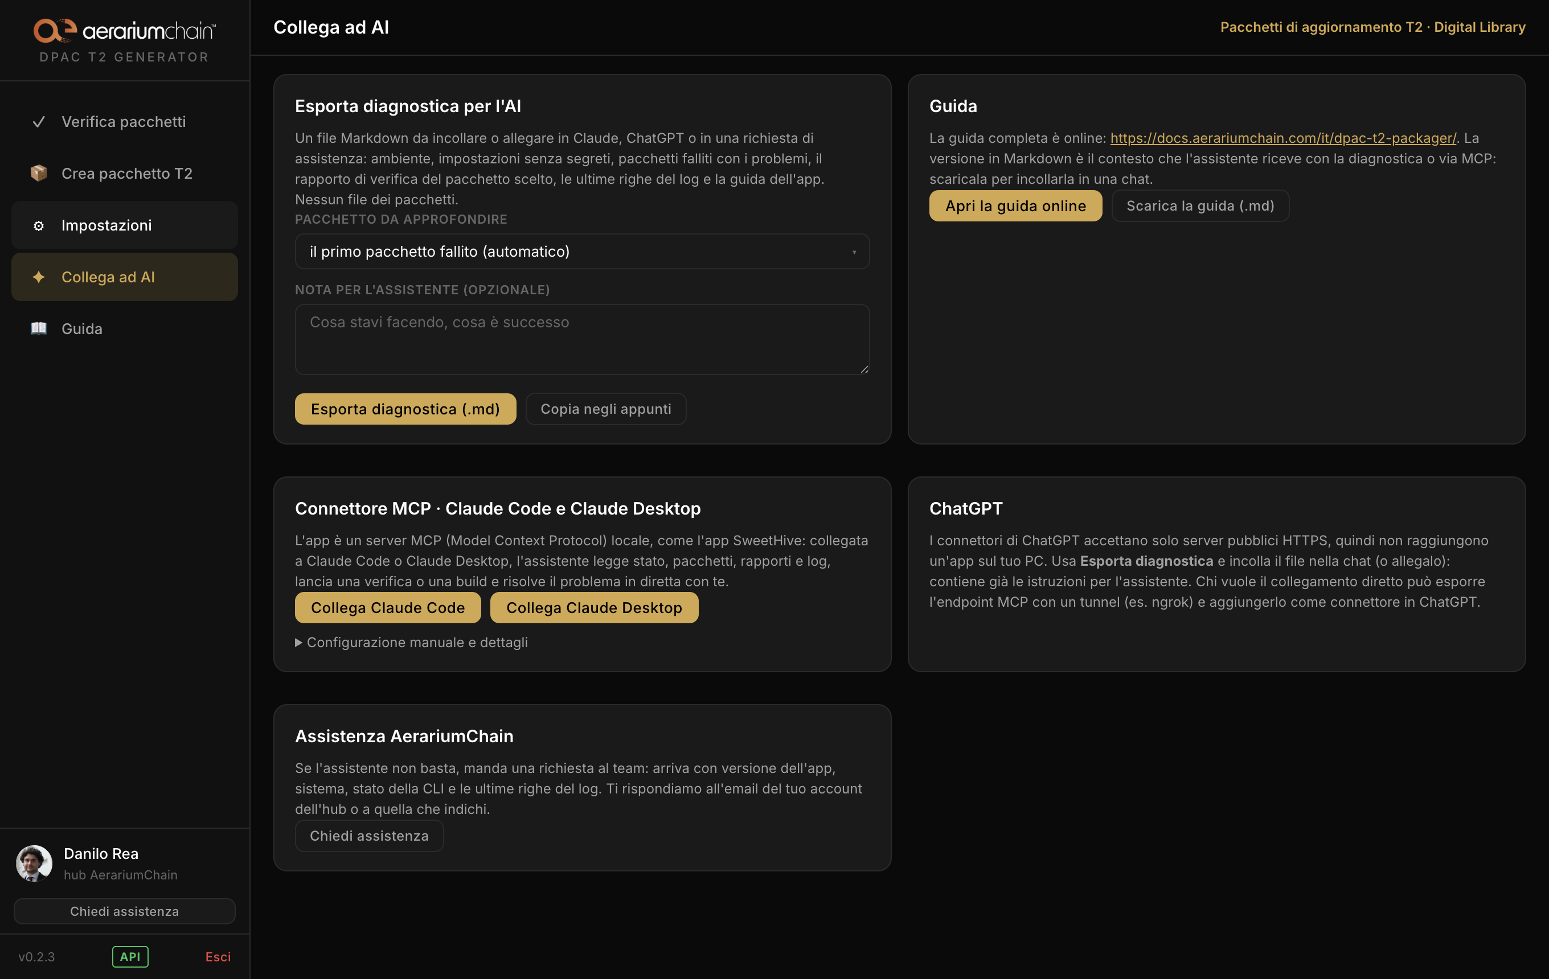The width and height of the screenshot is (1549, 979).
Task: Click the v0.2.3 version label
Action: pyautogui.click(x=36, y=956)
